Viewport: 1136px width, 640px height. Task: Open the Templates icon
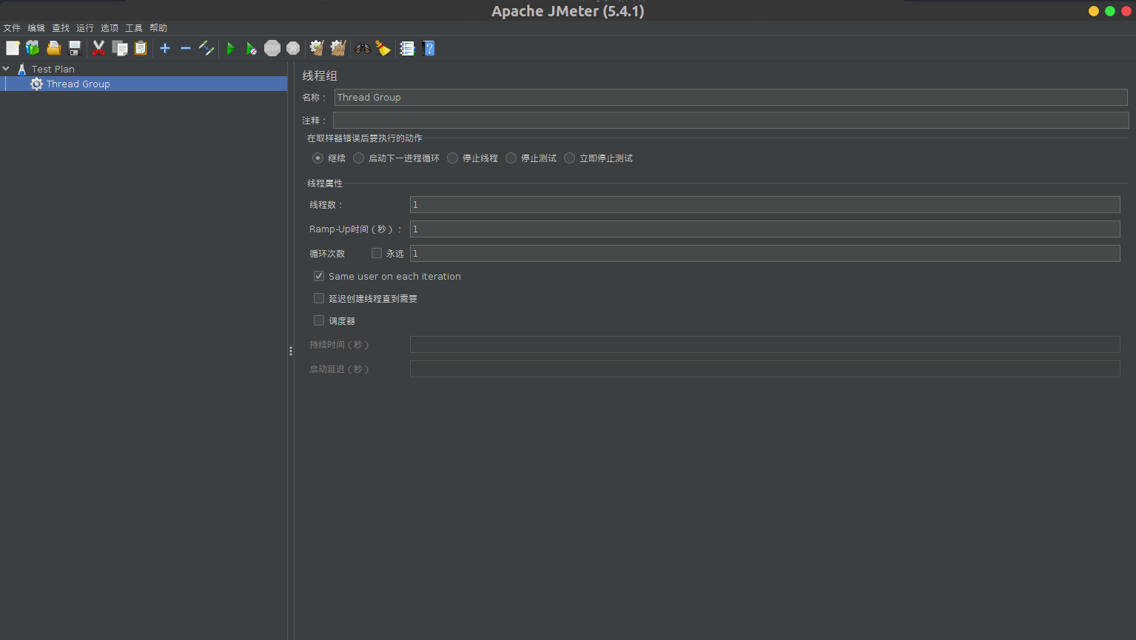(x=33, y=48)
